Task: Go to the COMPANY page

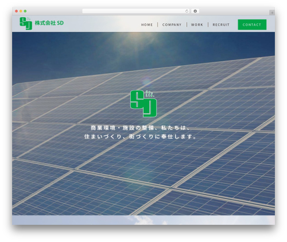Action: (172, 25)
